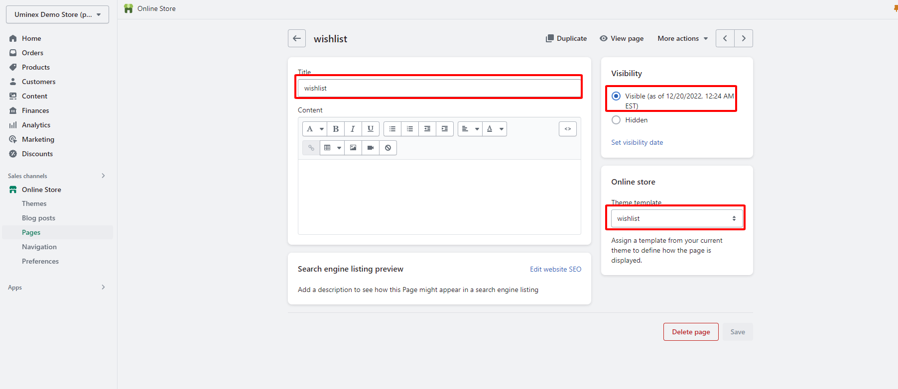Click the Set visibility date link
Screen dimensions: 898x389
point(637,142)
